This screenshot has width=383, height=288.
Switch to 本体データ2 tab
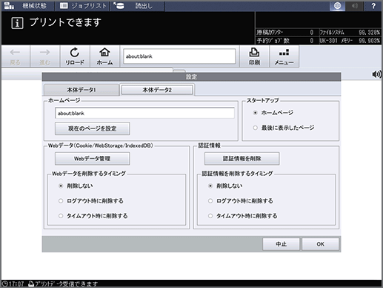[x=157, y=90]
